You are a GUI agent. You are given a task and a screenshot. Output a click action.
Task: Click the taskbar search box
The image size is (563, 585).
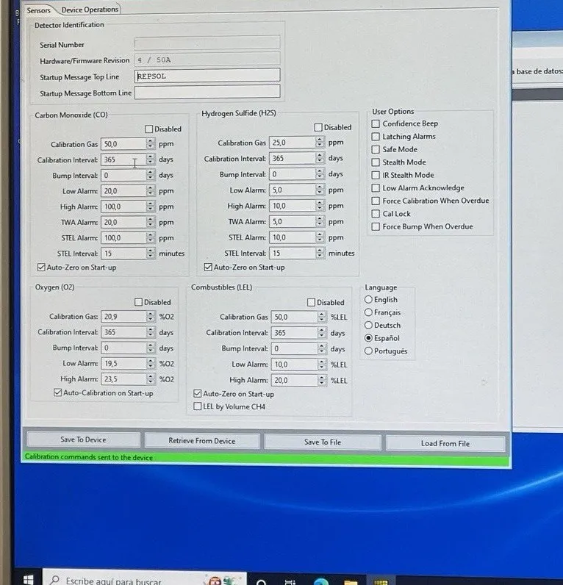(x=144, y=578)
